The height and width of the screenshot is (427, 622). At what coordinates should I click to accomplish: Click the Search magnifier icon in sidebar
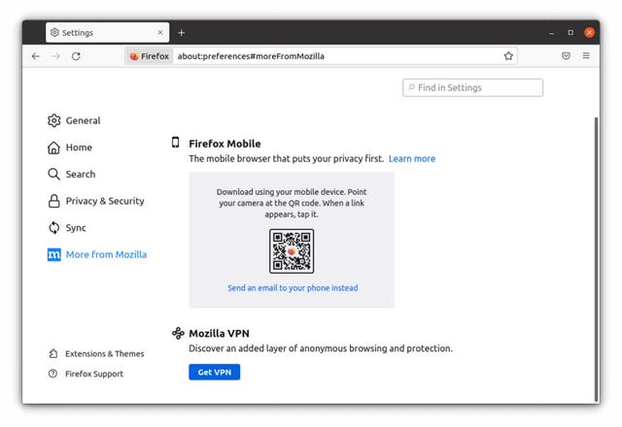[53, 174]
